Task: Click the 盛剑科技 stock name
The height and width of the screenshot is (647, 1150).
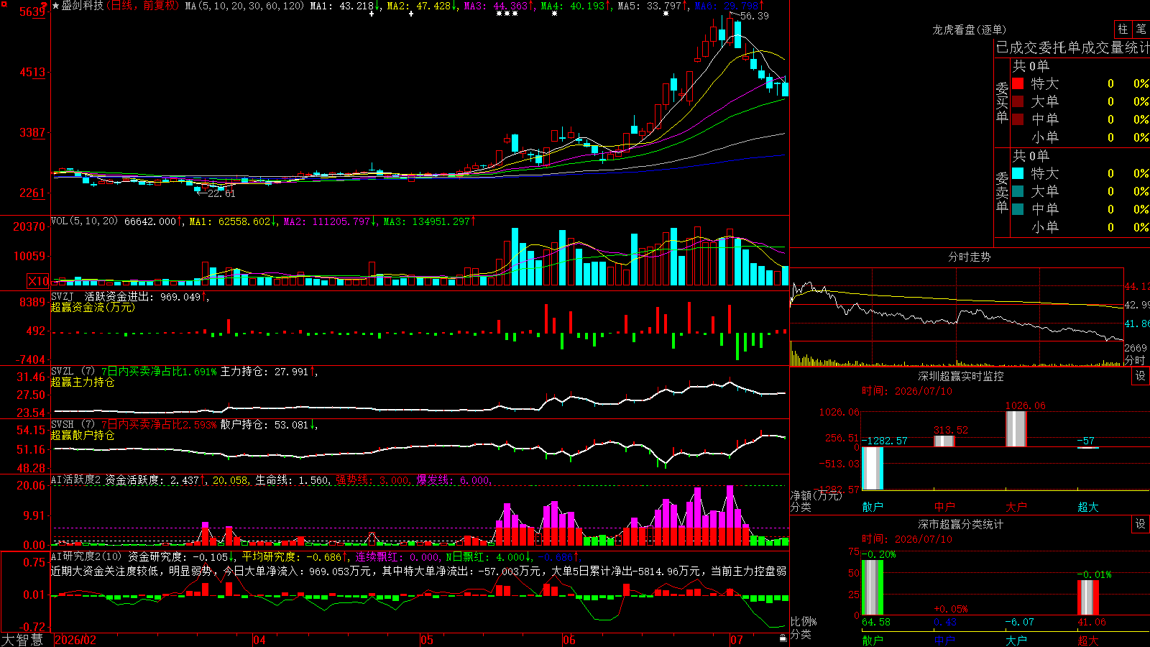Action: 83,6
